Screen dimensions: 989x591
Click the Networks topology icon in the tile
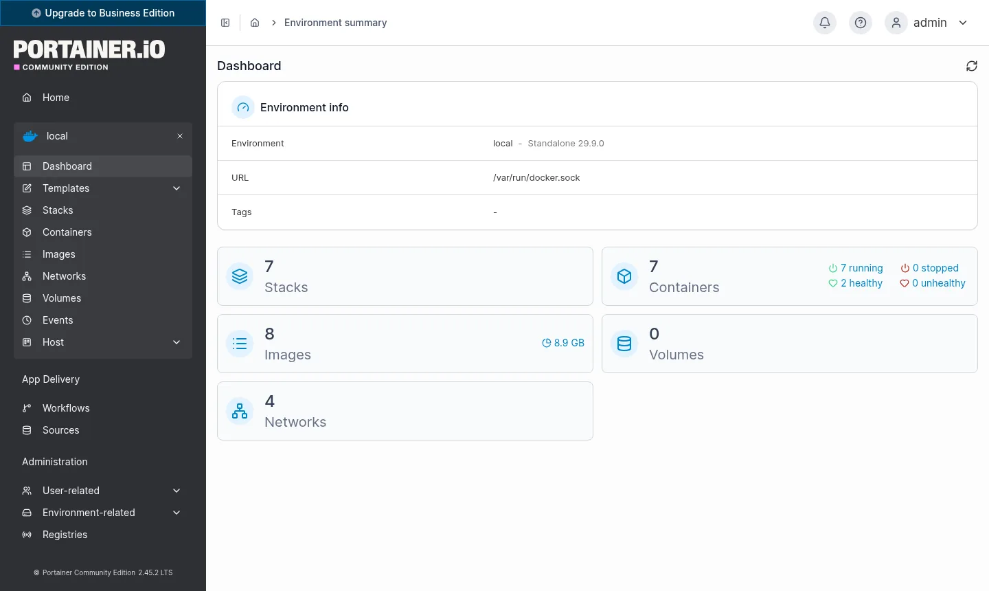point(240,411)
